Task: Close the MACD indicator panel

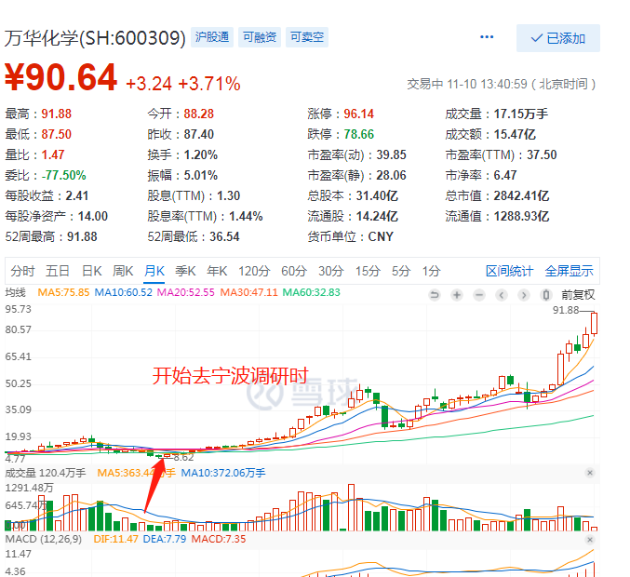Action: click(x=589, y=539)
